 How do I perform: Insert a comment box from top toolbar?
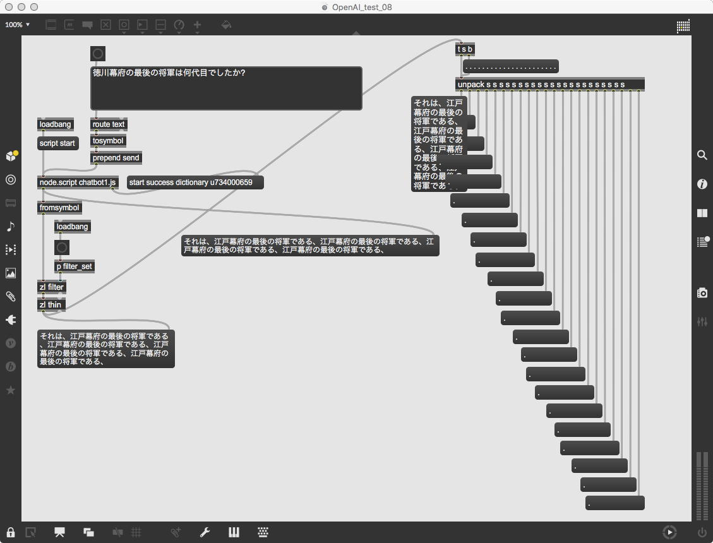tap(87, 25)
